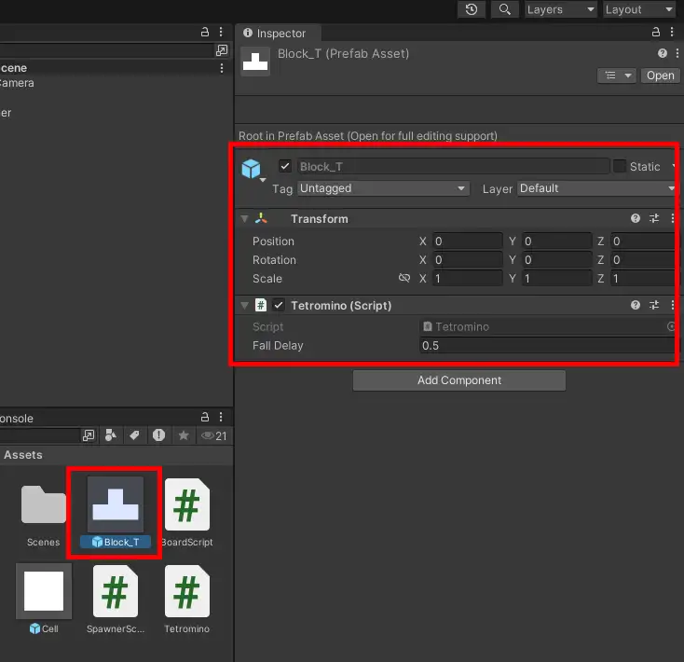Click the search by type filter icon
This screenshot has width=684, height=662.
[111, 435]
